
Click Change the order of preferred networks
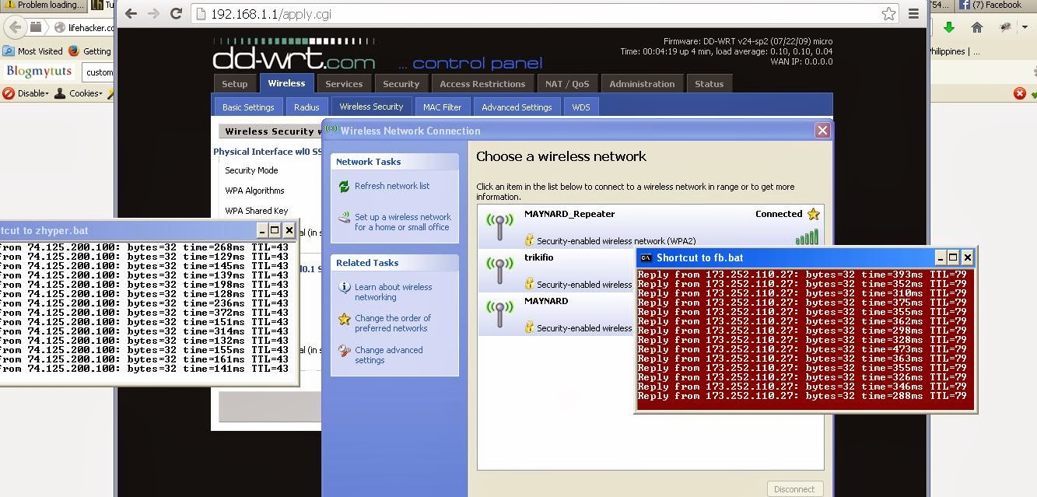392,323
